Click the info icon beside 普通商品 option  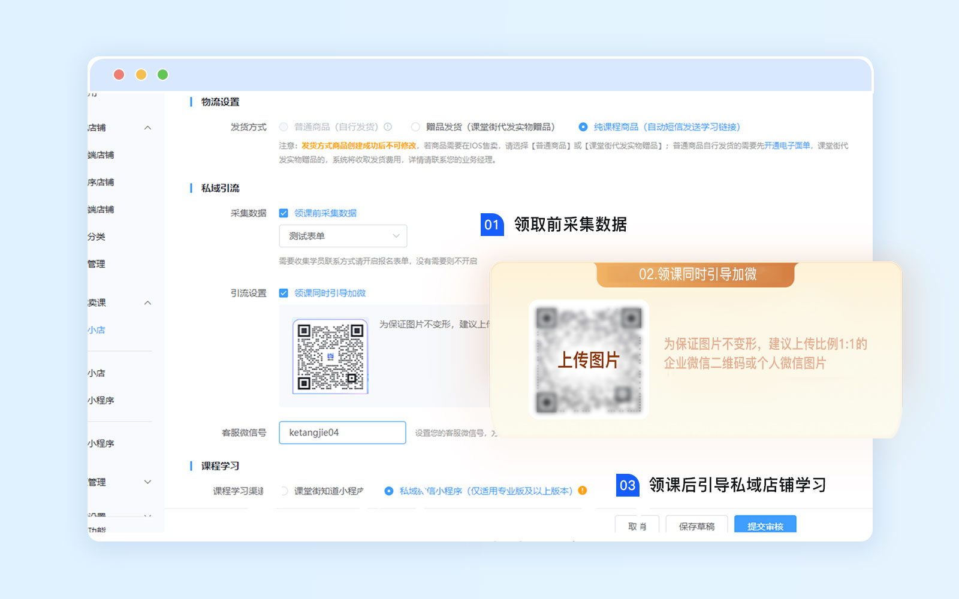coord(388,127)
